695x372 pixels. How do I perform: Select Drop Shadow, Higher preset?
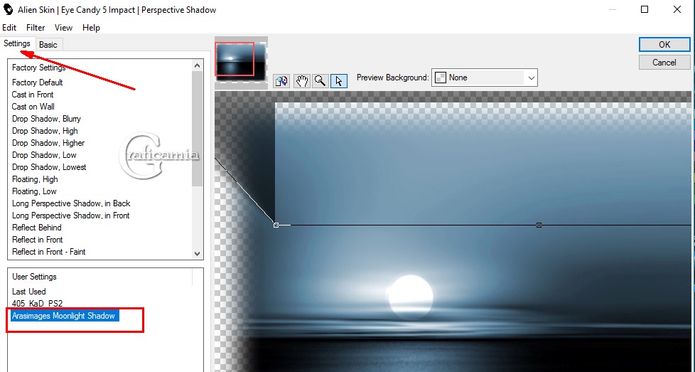pyautogui.click(x=48, y=143)
